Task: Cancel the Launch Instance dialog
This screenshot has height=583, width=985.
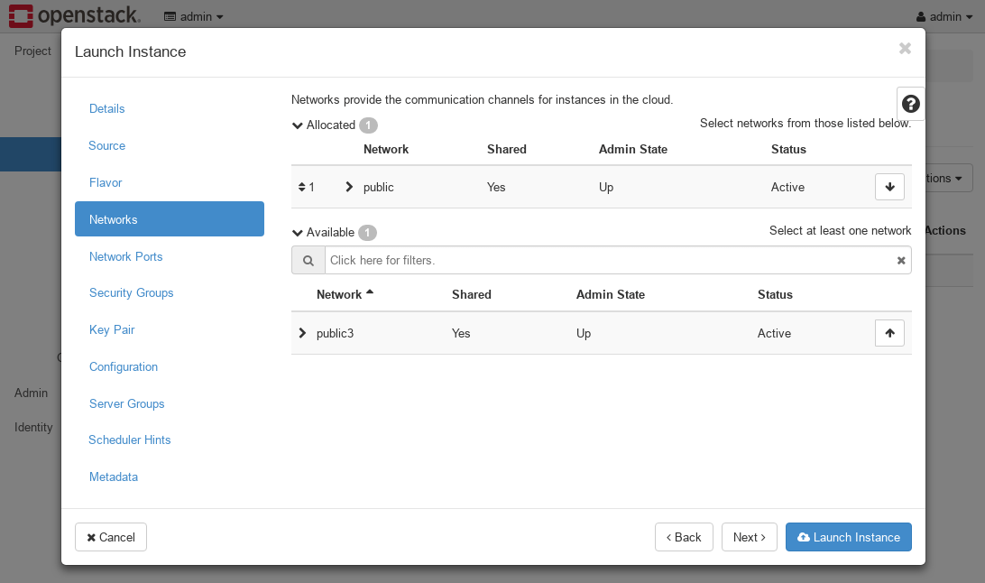Action: (110, 537)
